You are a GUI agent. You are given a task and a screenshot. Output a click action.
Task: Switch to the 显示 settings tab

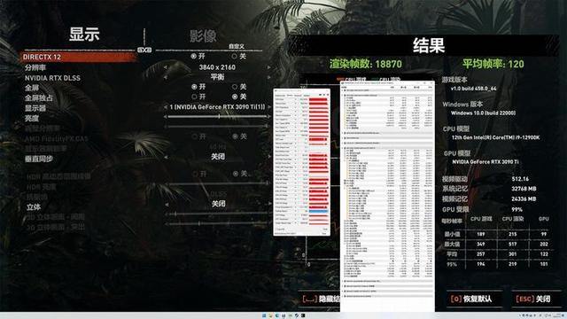click(x=84, y=35)
